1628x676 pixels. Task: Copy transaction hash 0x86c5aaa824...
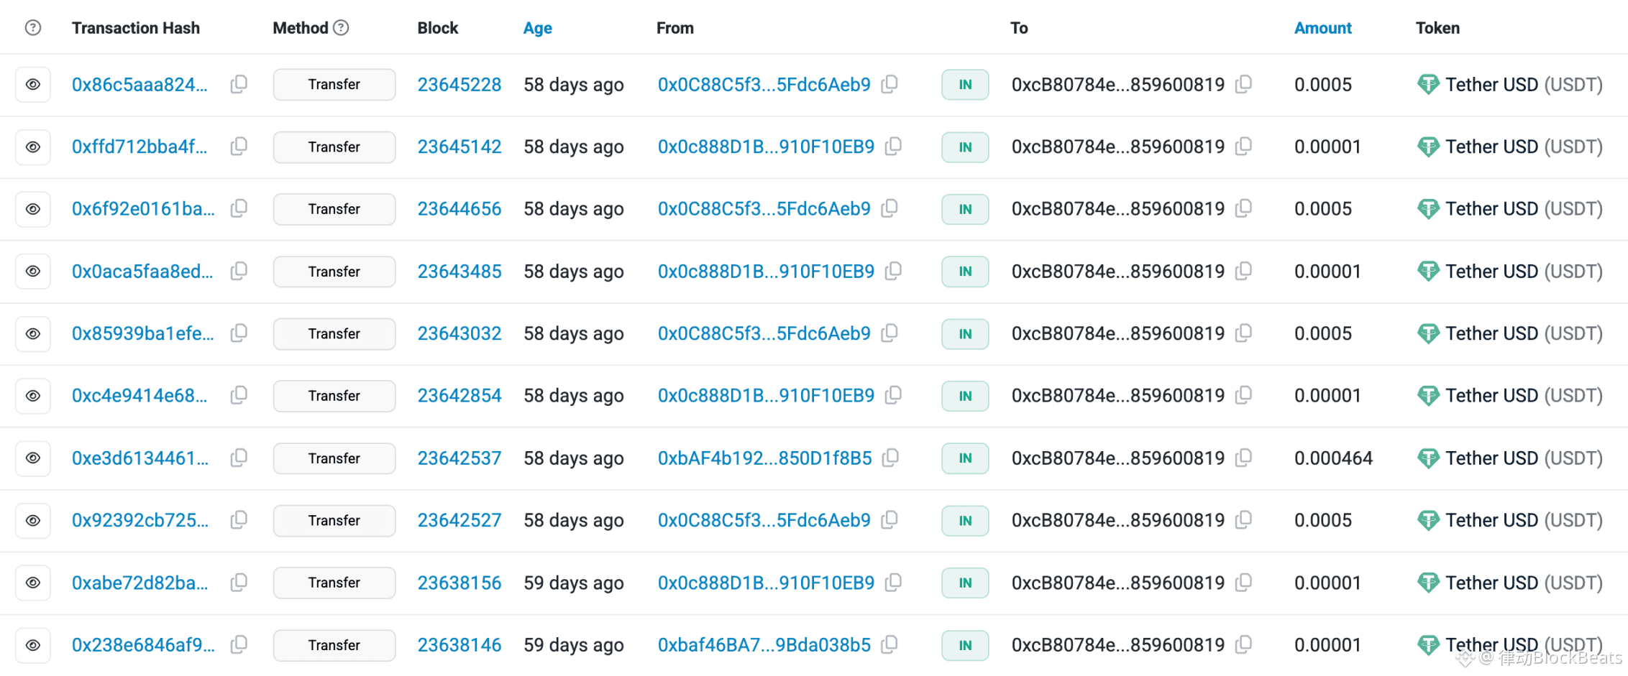(x=239, y=84)
